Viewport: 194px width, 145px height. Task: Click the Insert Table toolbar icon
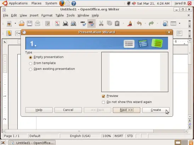click(173, 23)
